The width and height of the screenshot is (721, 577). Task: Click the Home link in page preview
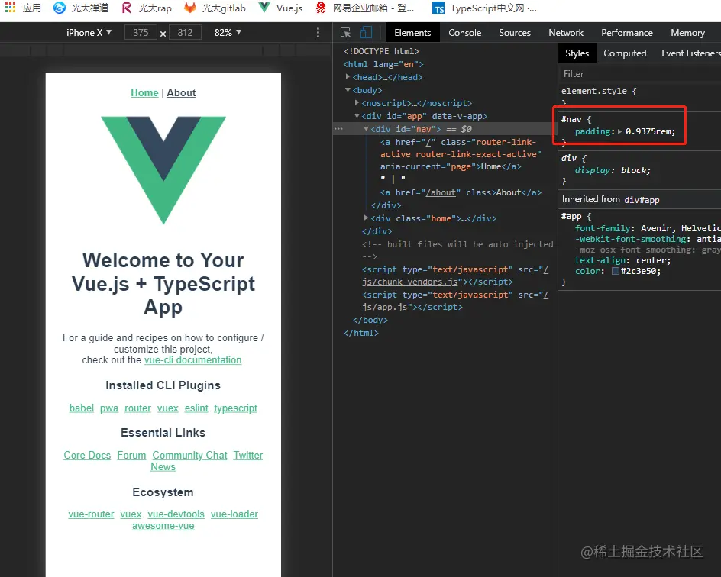pyautogui.click(x=144, y=92)
